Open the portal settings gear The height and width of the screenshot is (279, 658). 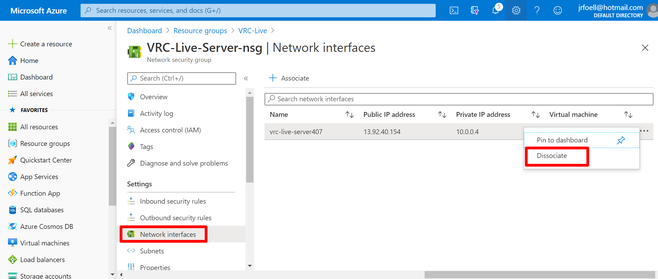click(x=516, y=10)
